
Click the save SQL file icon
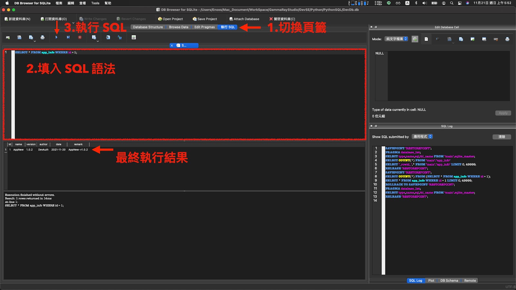[31, 37]
